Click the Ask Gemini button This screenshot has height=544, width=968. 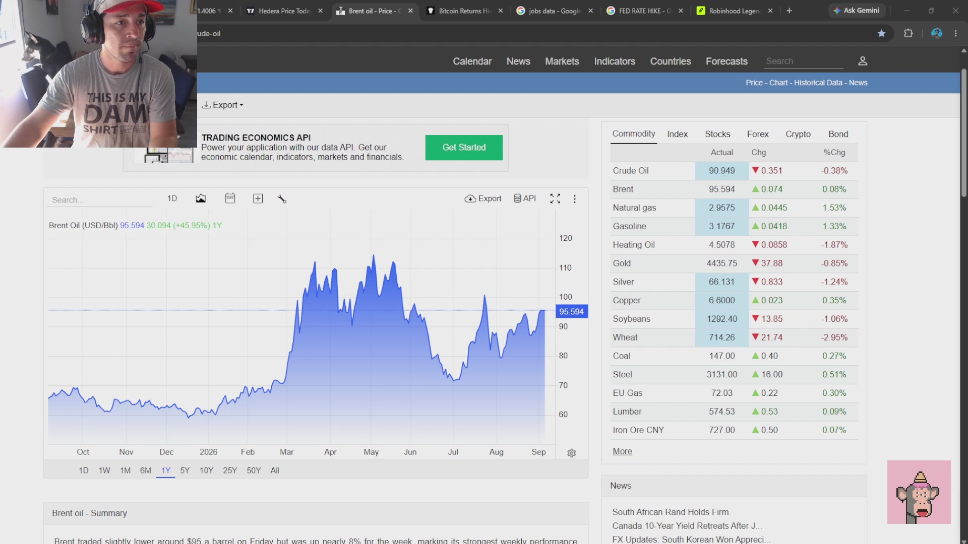857,11
